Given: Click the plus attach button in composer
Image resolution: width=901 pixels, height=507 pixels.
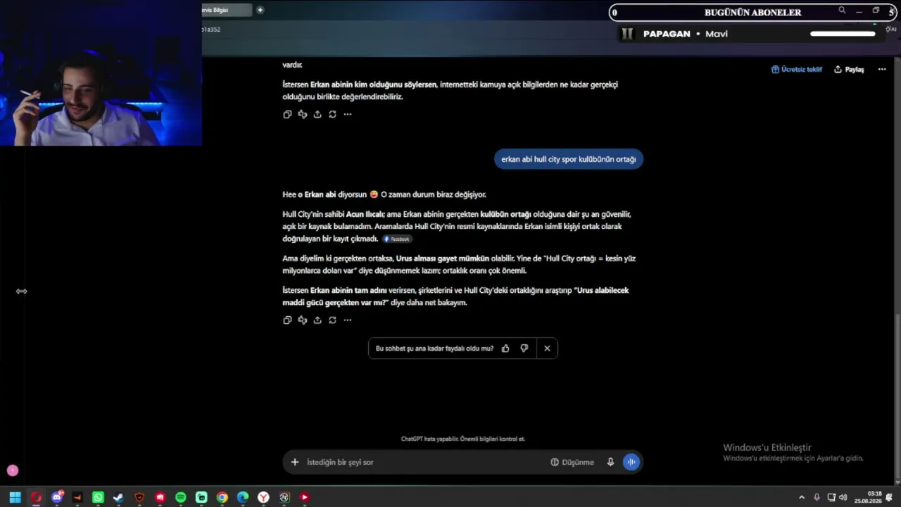Looking at the screenshot, I should click(x=295, y=462).
